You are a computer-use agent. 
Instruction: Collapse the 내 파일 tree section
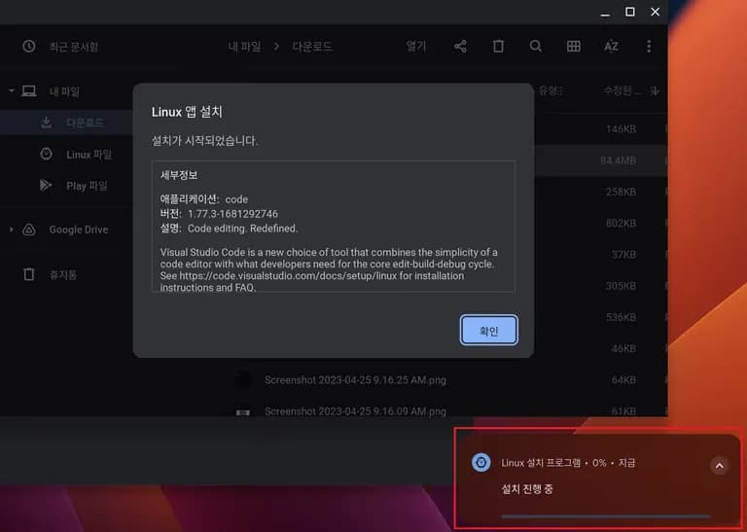click(x=12, y=91)
